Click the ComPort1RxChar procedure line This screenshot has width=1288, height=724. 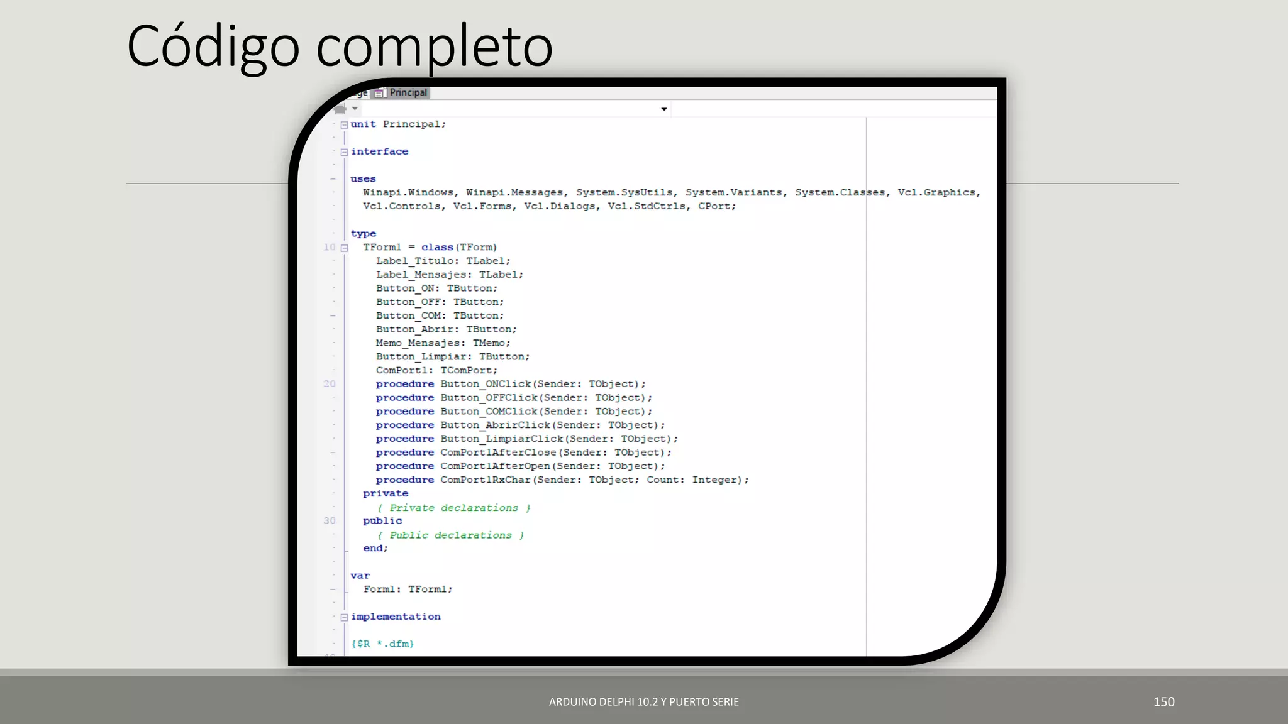point(562,480)
